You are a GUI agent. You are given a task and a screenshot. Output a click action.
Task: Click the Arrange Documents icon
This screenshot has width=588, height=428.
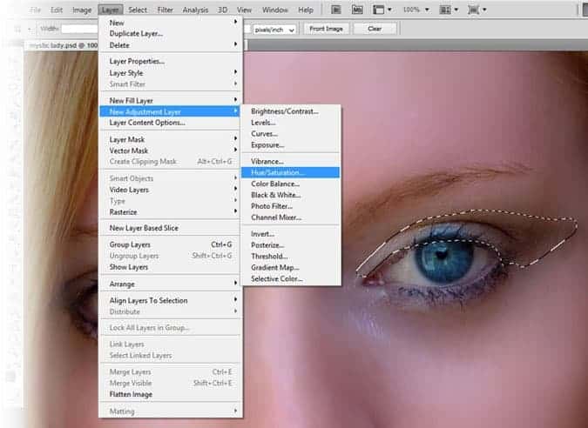pyautogui.click(x=445, y=10)
